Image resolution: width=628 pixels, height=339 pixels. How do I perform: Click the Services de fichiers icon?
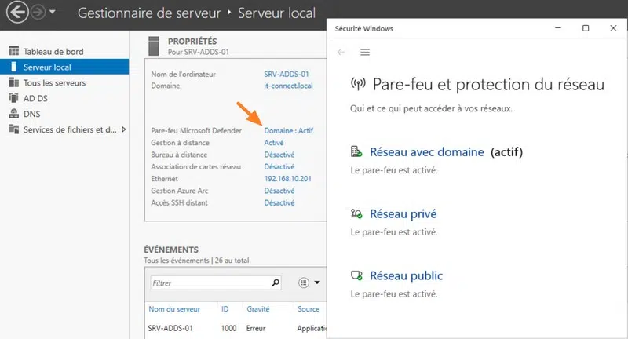pyautogui.click(x=13, y=129)
